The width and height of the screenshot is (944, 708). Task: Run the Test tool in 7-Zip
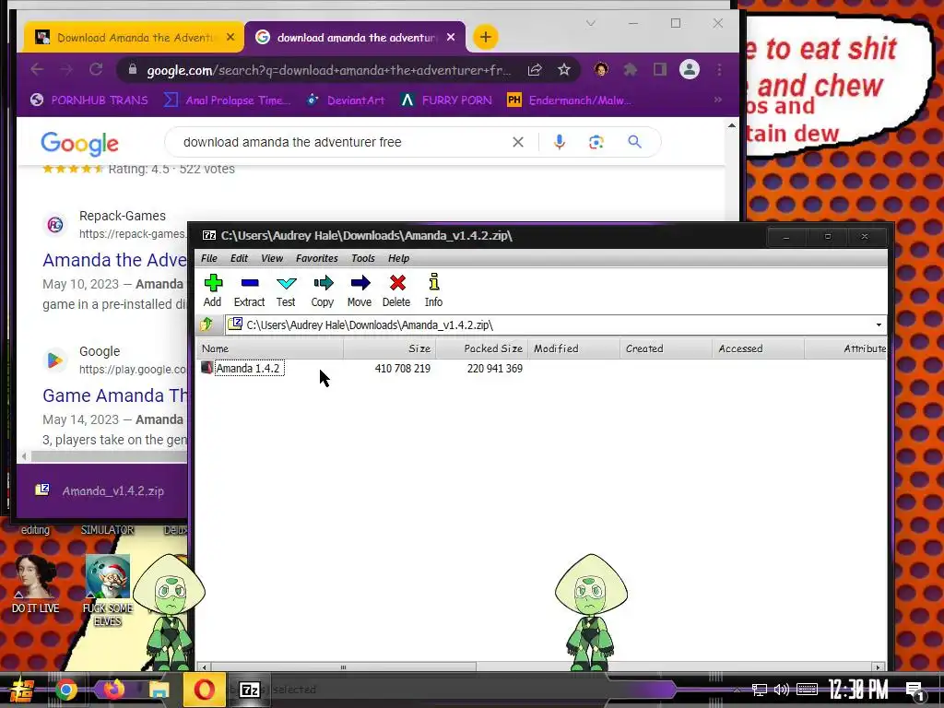[x=286, y=290]
